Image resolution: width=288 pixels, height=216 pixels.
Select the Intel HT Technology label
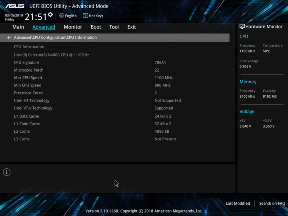[x=32, y=100]
